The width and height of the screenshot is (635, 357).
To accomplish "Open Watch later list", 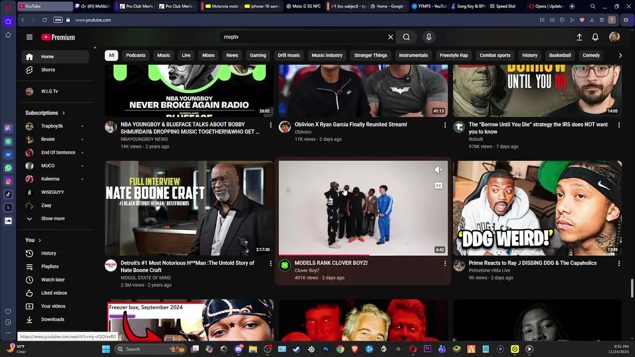I will (x=55, y=280).
